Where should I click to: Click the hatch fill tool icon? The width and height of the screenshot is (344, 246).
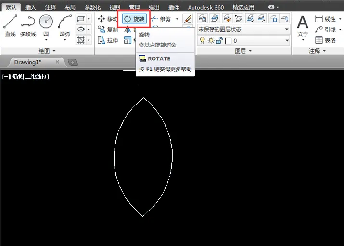click(81, 40)
